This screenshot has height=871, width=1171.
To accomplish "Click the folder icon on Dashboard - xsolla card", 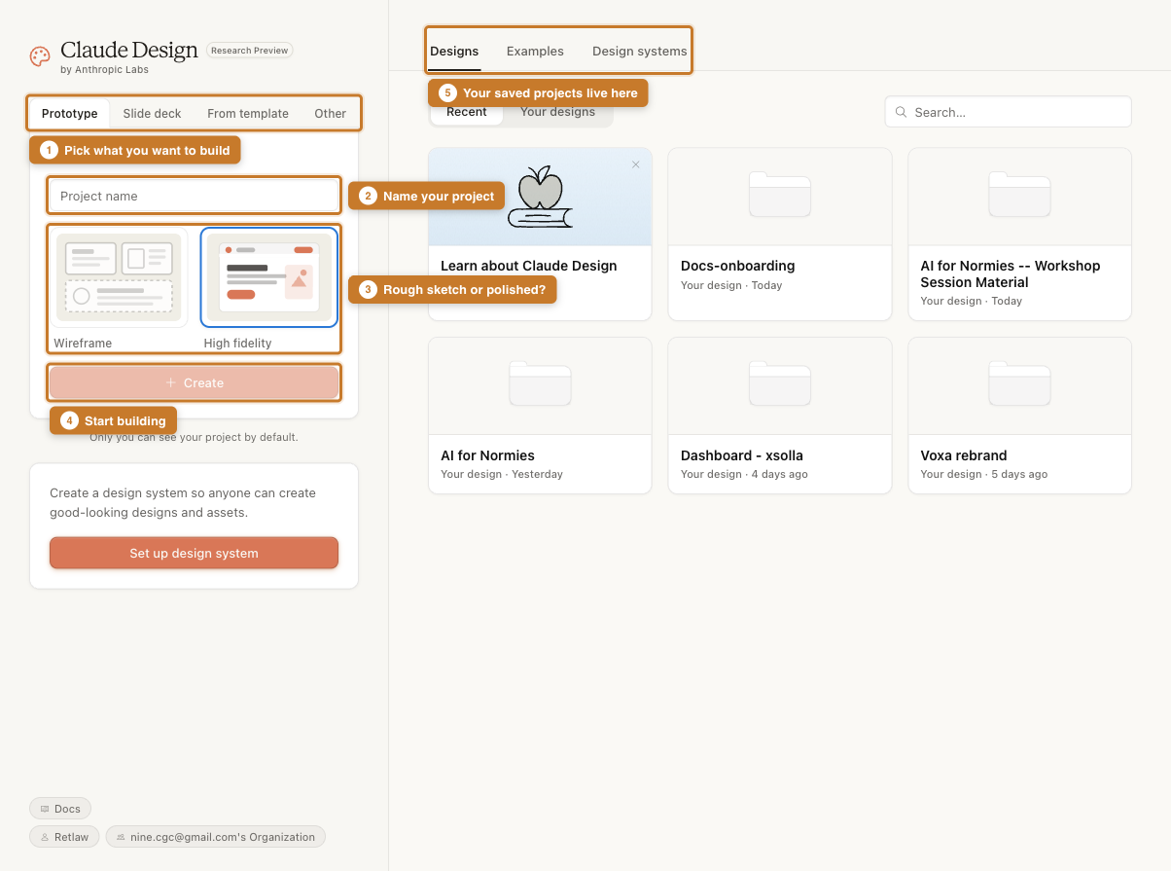I will [x=780, y=383].
